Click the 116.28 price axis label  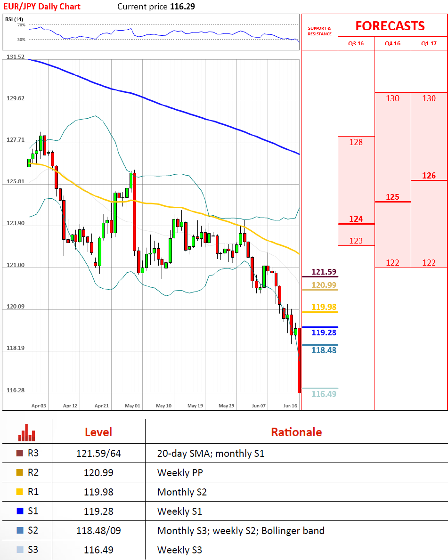(x=16, y=390)
